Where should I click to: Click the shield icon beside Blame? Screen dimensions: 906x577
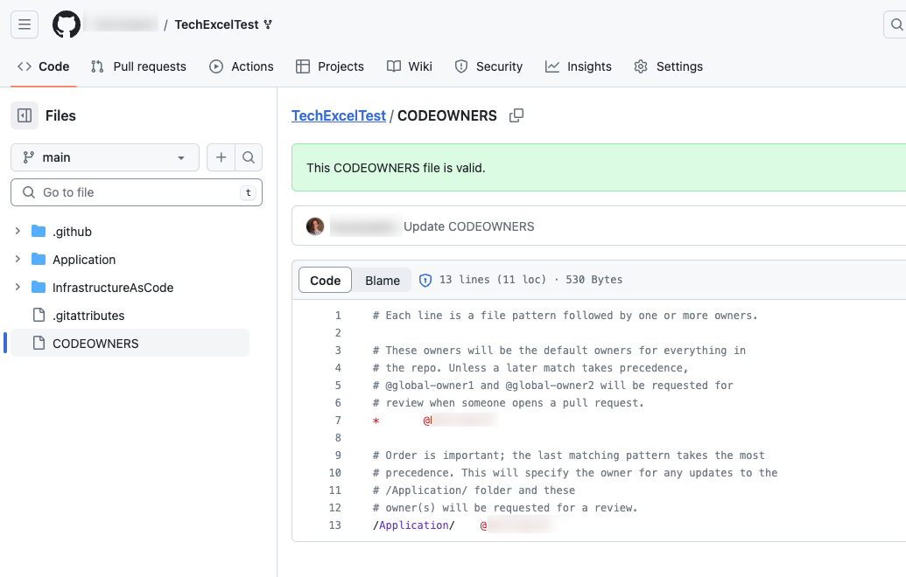[x=425, y=280]
